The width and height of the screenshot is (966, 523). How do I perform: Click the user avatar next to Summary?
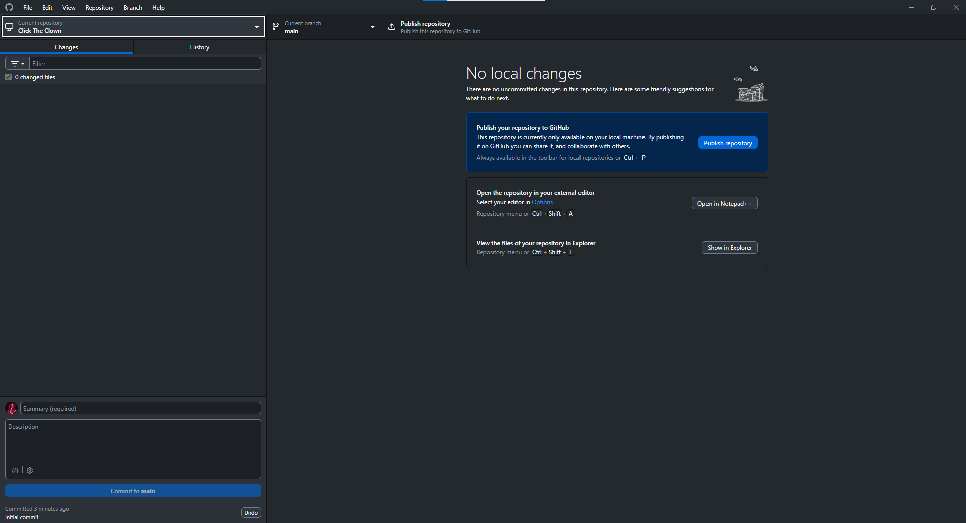[x=11, y=408]
